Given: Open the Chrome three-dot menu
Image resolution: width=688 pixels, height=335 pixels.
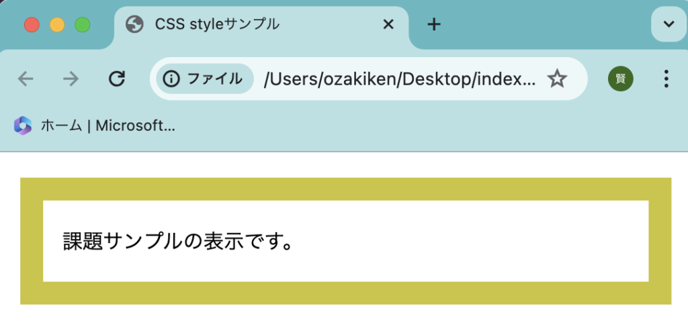Looking at the screenshot, I should (x=666, y=79).
